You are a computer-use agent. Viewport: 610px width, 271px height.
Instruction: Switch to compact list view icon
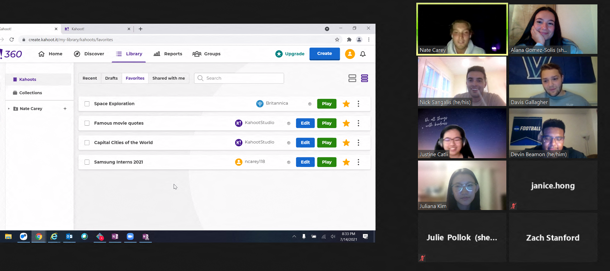[x=364, y=78]
